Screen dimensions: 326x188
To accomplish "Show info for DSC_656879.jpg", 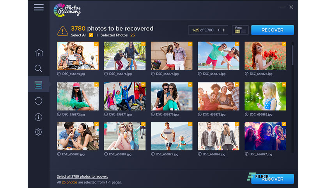I will point(152,114).
